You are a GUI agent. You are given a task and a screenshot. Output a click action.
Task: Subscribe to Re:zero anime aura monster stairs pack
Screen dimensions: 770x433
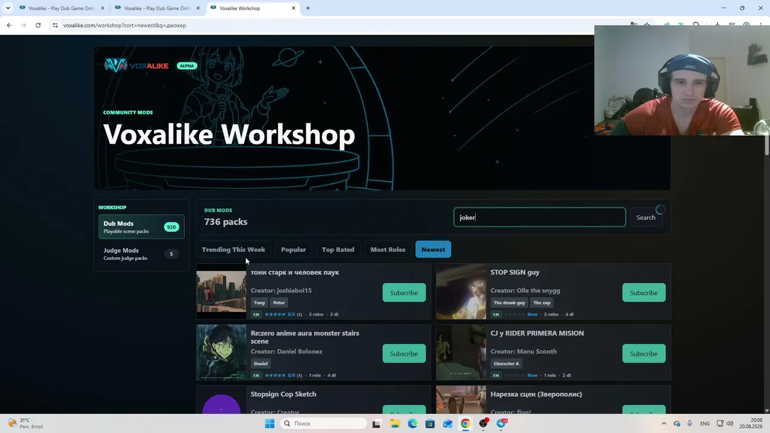(x=404, y=354)
